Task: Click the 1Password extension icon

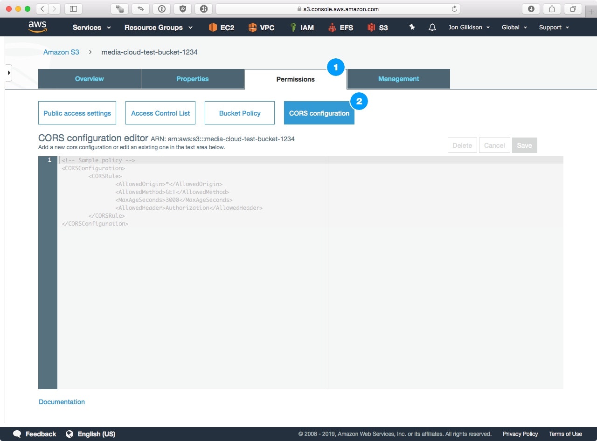Action: click(x=161, y=9)
